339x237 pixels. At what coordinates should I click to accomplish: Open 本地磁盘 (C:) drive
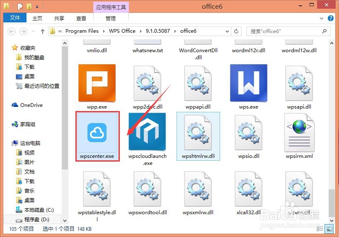pyautogui.click(x=39, y=210)
